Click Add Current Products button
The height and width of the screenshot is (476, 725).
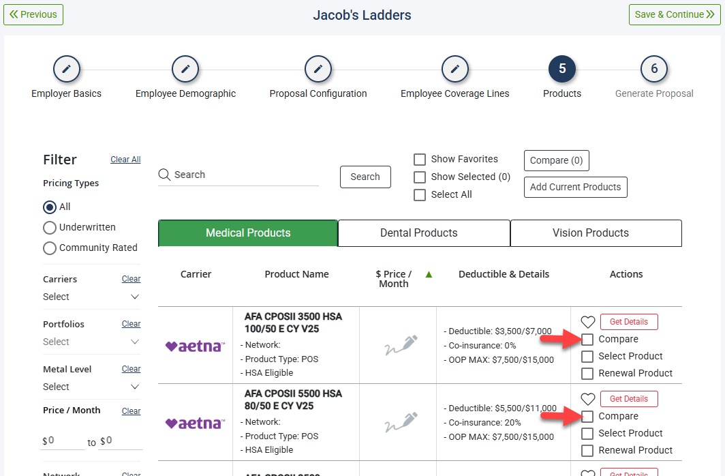tap(576, 188)
